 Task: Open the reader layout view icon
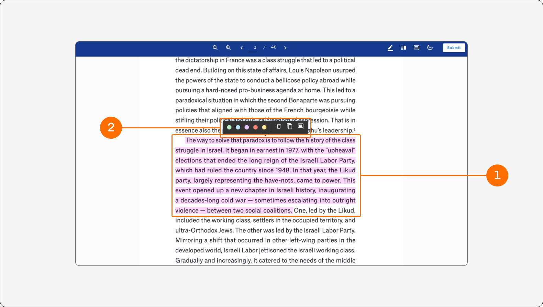click(x=403, y=48)
